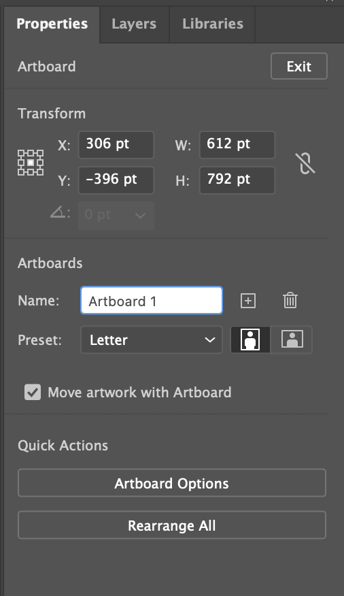Open the Letter preset dropdown
The width and height of the screenshot is (344, 596).
[152, 340]
